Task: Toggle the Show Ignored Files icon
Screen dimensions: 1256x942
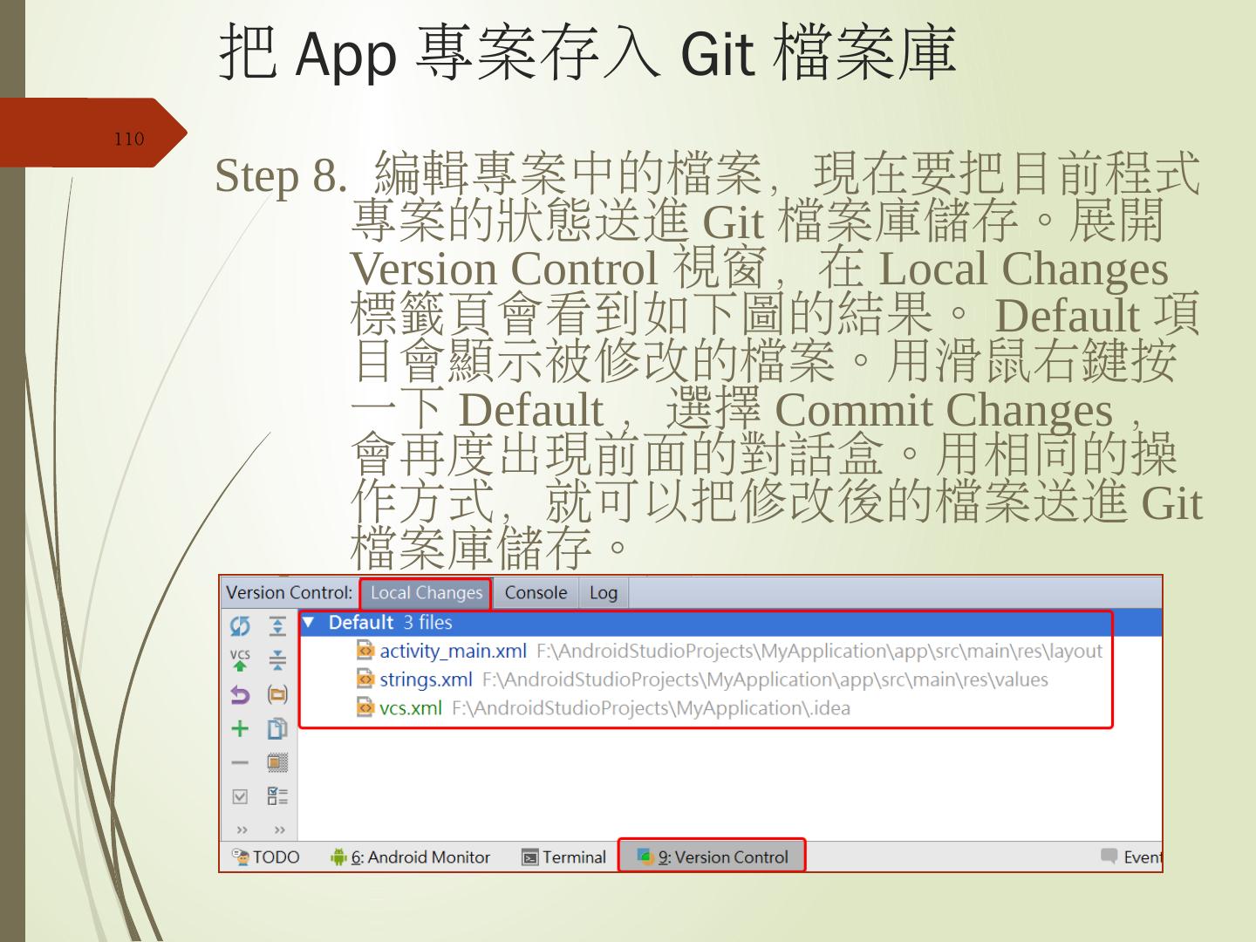Action: pos(277,762)
